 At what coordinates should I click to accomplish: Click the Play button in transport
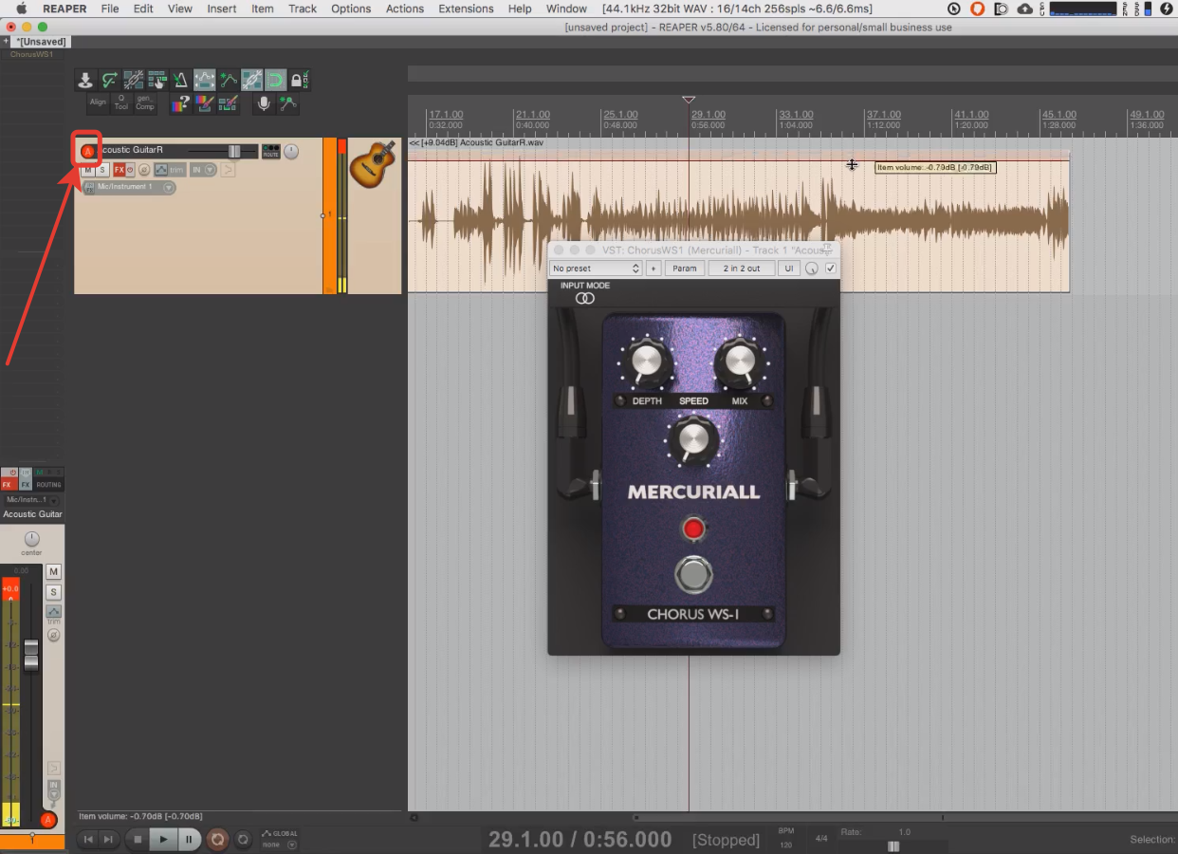pos(163,840)
